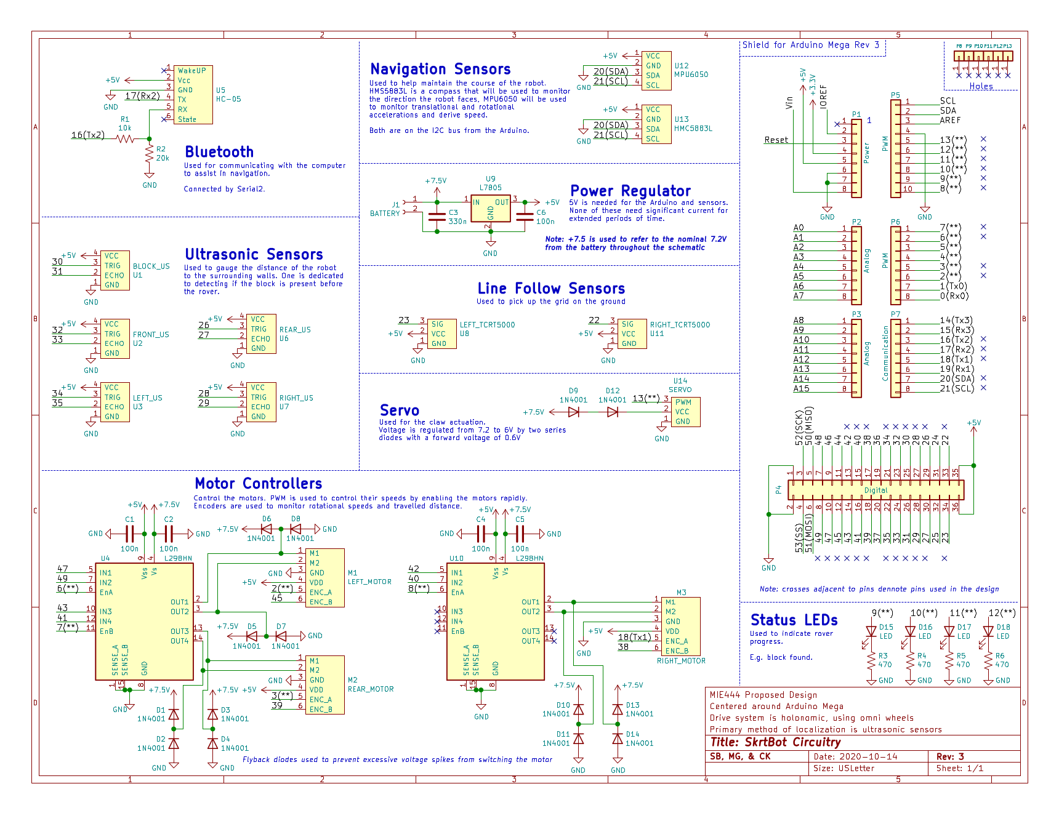This screenshot has width=1059, height=813.
Task: Click the R6 470 resistor symbol
Action: pos(988,661)
